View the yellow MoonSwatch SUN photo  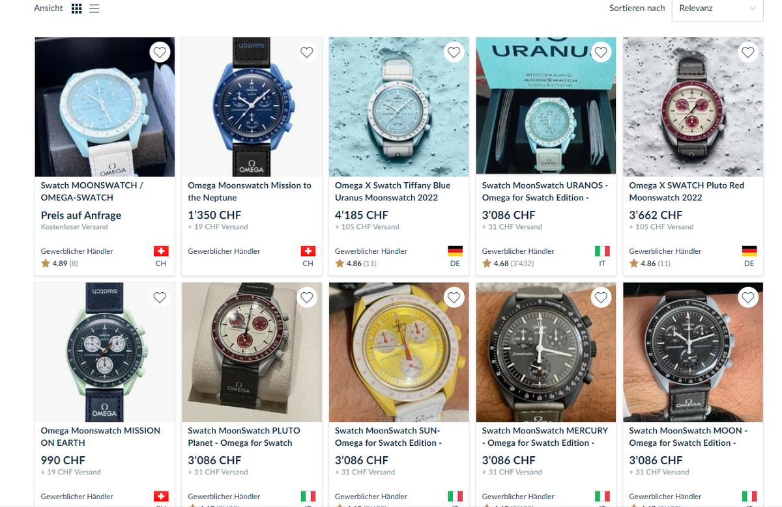[x=399, y=352]
